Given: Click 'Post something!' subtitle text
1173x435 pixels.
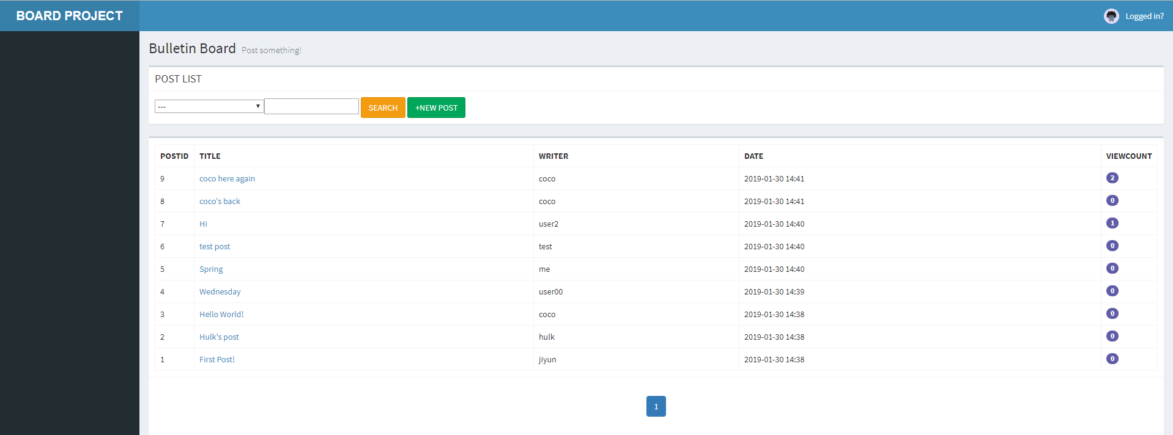Looking at the screenshot, I should pos(272,50).
